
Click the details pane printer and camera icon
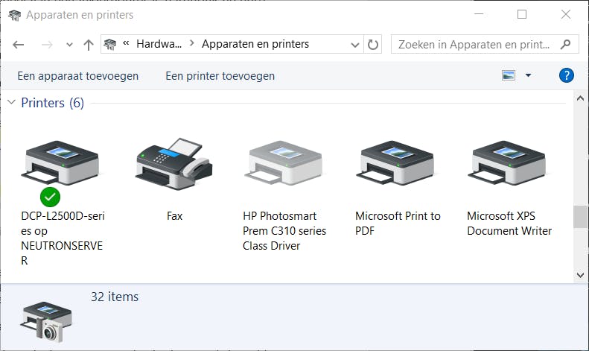tap(47, 322)
